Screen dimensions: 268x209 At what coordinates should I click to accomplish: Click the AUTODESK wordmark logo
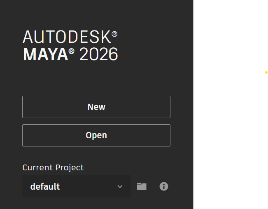[67, 37]
